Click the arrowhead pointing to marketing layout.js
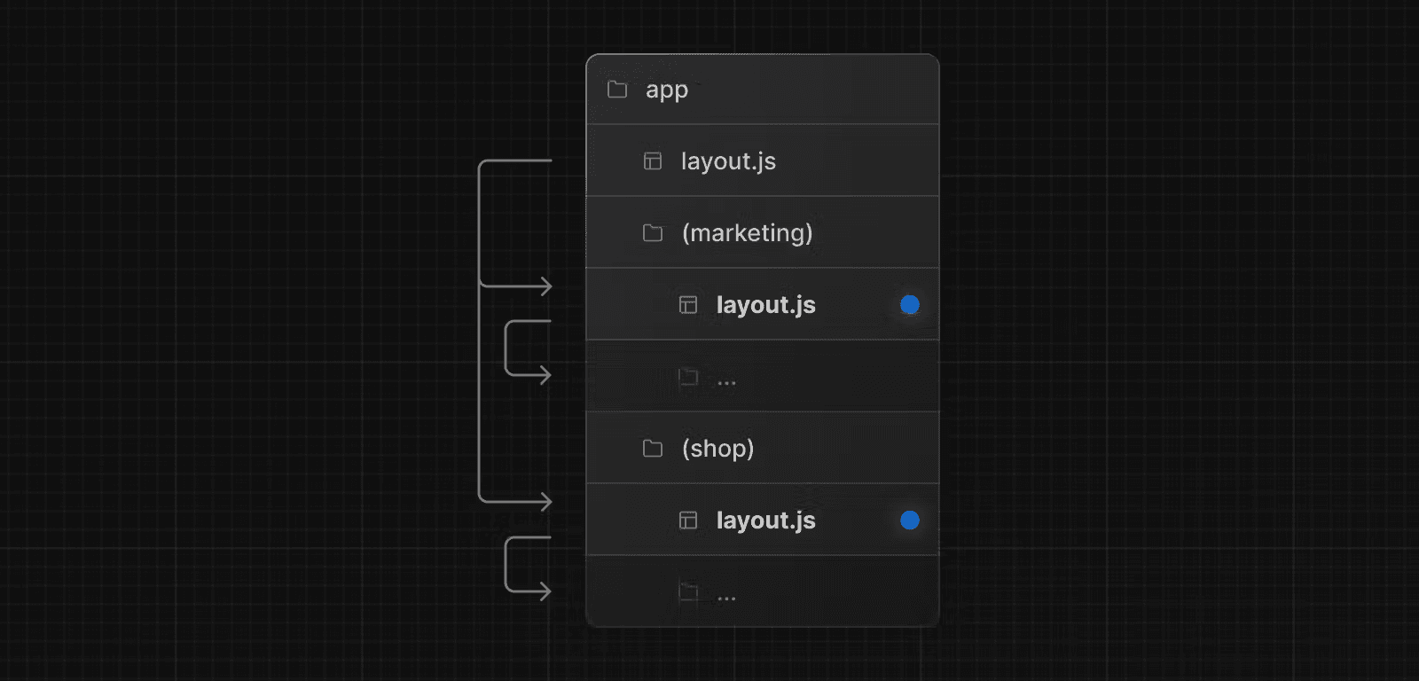This screenshot has width=1419, height=681. [546, 286]
